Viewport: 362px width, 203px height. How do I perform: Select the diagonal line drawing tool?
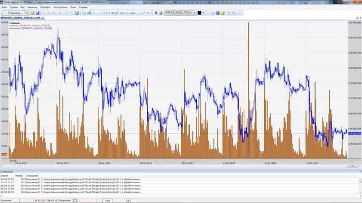coord(143,13)
